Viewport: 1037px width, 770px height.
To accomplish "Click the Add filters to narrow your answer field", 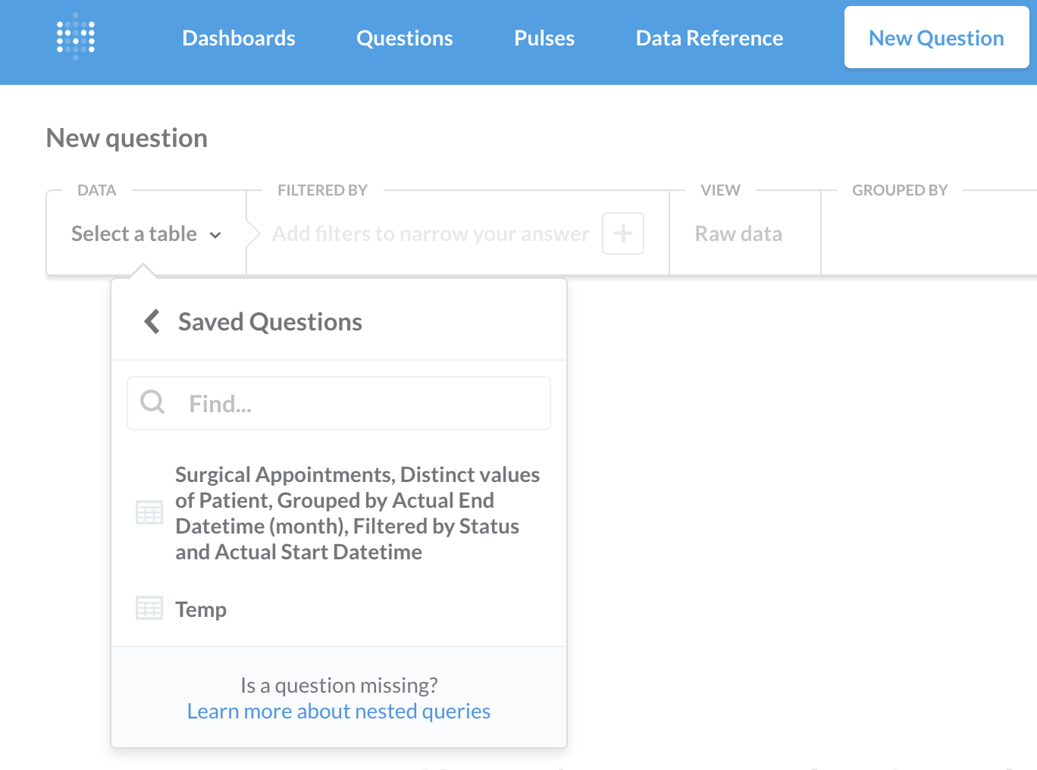I will tap(430, 233).
